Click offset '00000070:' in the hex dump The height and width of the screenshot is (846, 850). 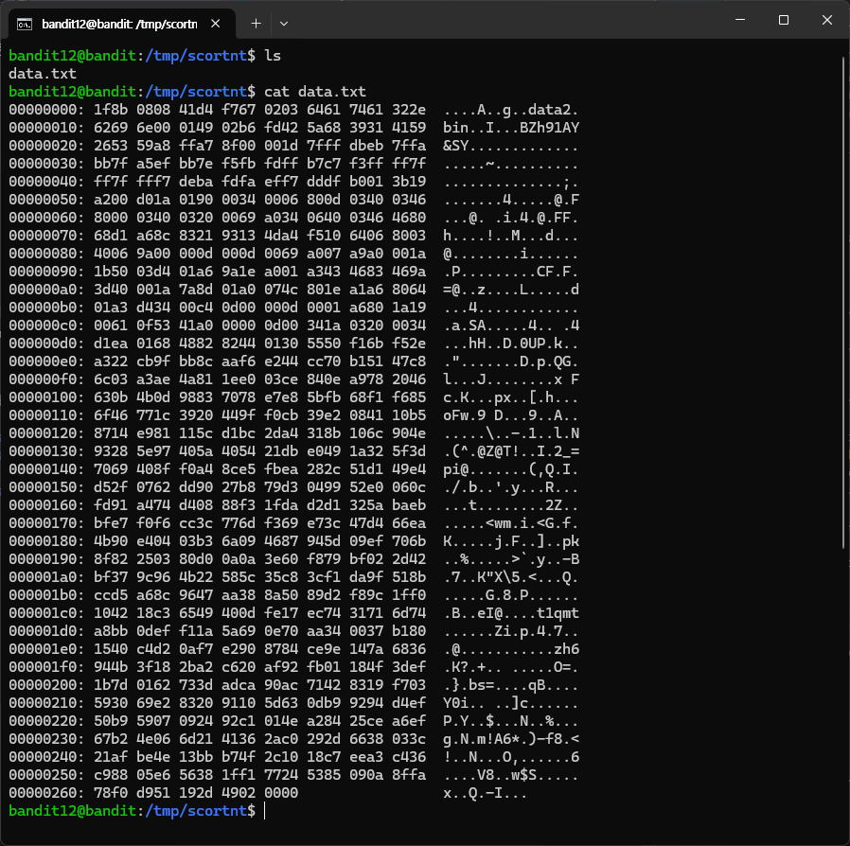pyautogui.click(x=46, y=236)
